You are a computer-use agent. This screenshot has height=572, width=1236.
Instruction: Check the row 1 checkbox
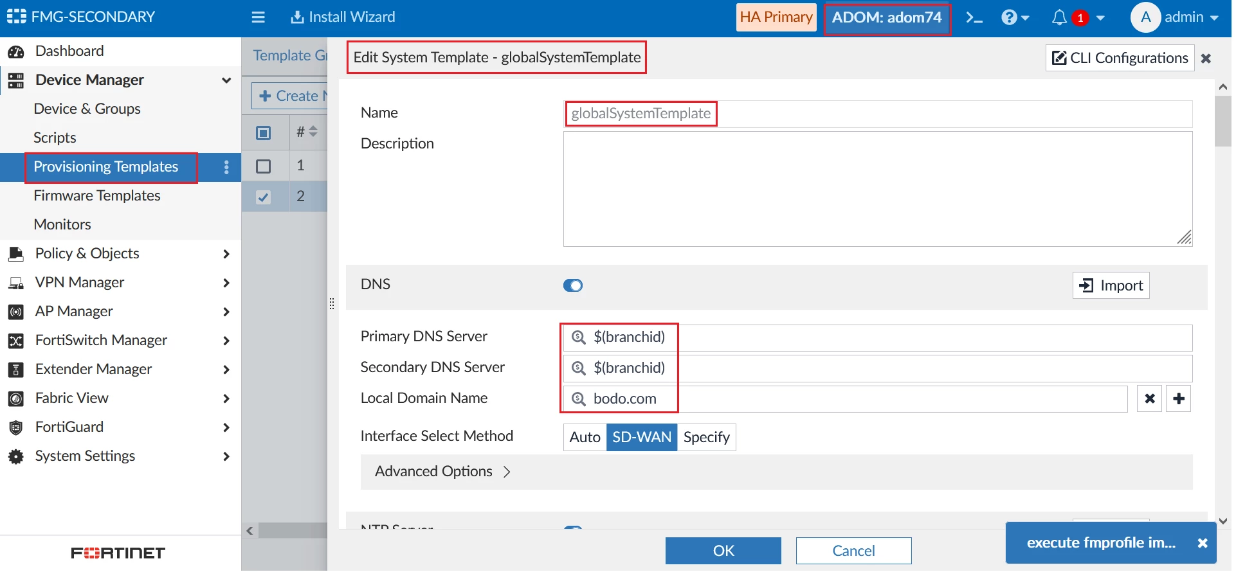(x=263, y=166)
